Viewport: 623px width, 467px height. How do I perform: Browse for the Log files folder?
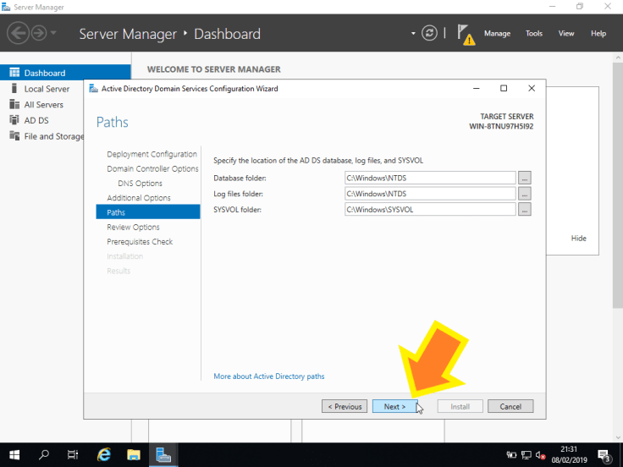point(525,194)
